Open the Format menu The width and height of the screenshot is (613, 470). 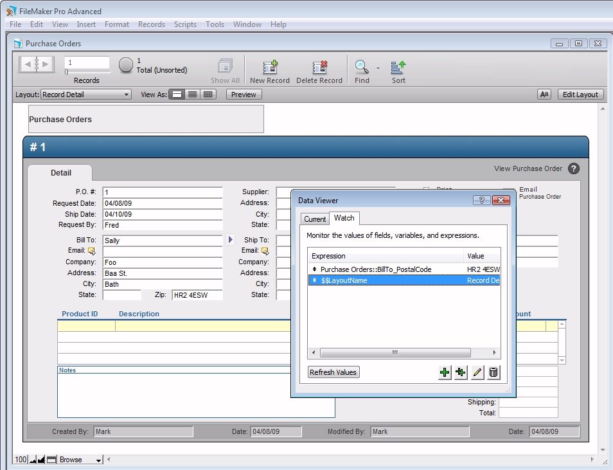(x=117, y=24)
